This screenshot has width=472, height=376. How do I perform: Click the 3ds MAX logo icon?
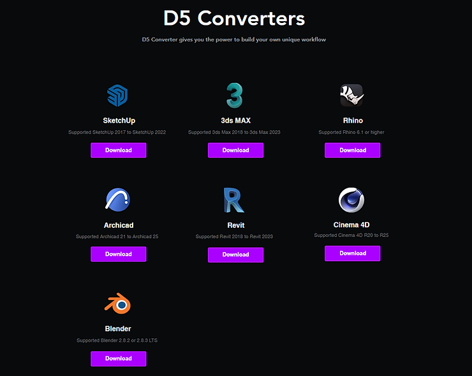235,96
